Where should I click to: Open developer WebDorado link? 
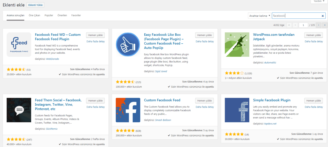pos(52,59)
